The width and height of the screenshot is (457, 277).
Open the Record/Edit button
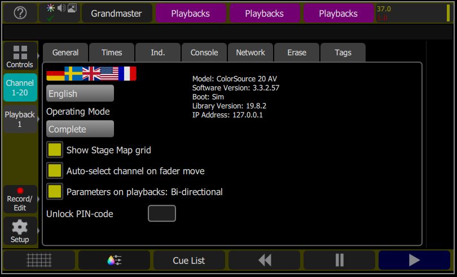[x=20, y=200]
